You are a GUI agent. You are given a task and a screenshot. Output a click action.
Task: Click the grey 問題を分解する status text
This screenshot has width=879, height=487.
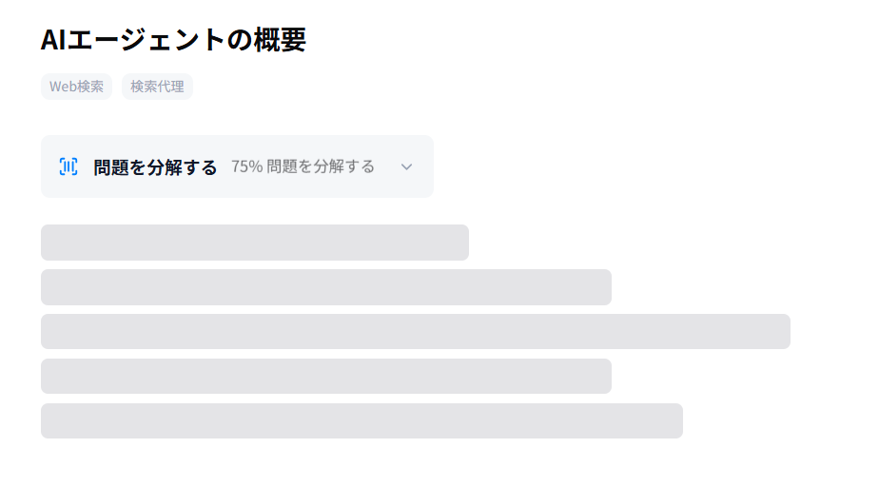tap(321, 166)
